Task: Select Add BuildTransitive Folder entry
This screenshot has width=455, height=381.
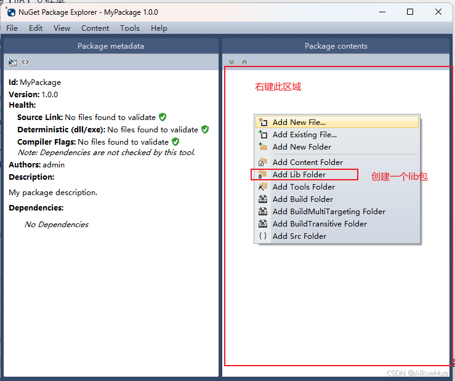Action: (x=337, y=223)
